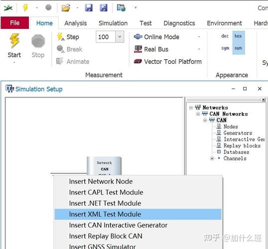Toggle num numeric display
This screenshot has width=268, height=249.
[238, 48]
